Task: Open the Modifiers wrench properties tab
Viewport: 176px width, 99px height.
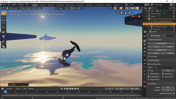Action: [x=145, y=64]
